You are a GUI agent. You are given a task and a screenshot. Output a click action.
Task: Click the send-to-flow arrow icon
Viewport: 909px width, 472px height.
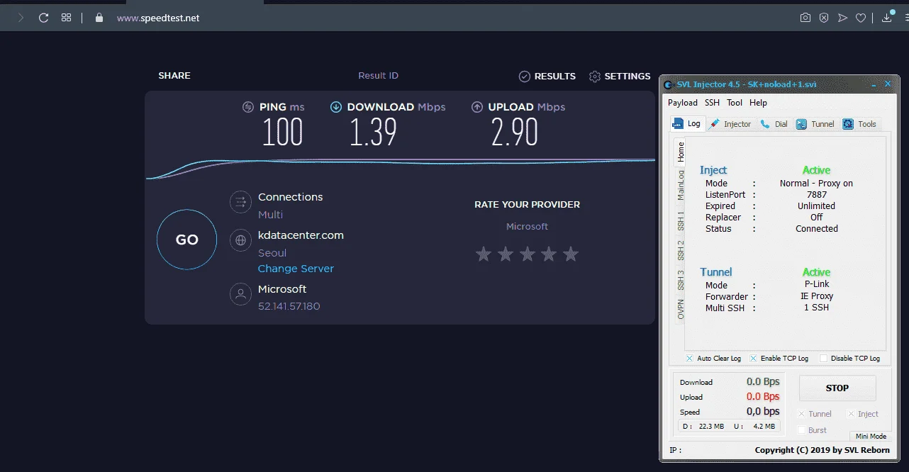click(842, 18)
